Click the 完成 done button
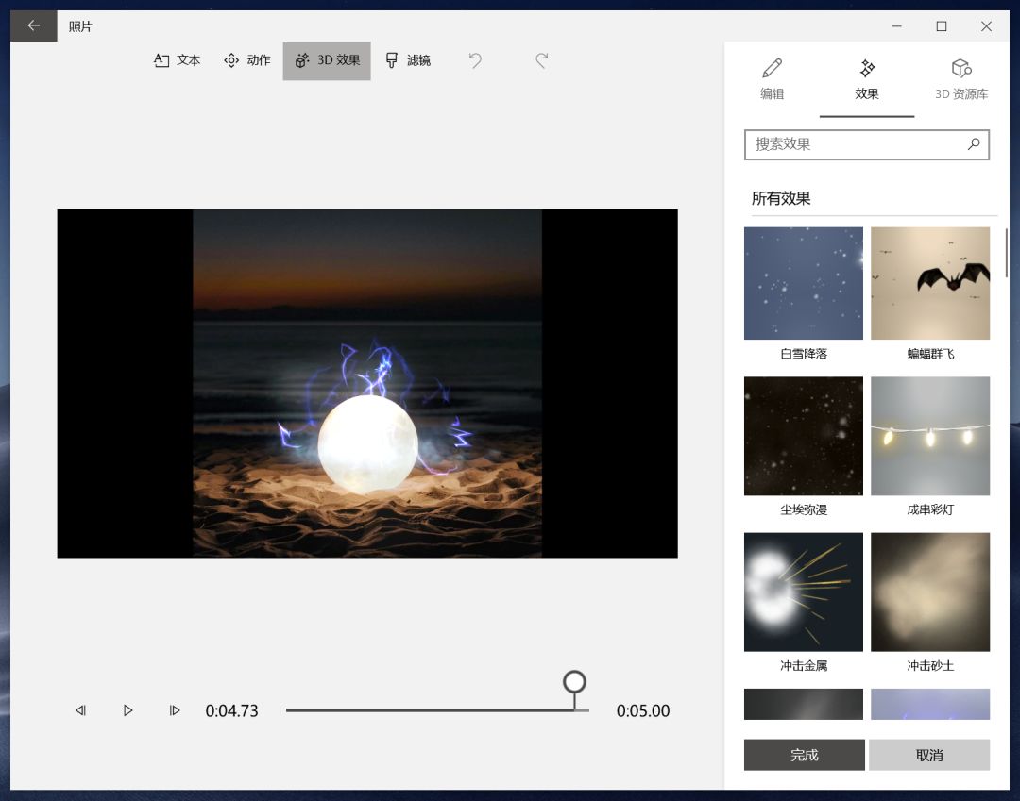The width and height of the screenshot is (1020, 801). coord(805,755)
